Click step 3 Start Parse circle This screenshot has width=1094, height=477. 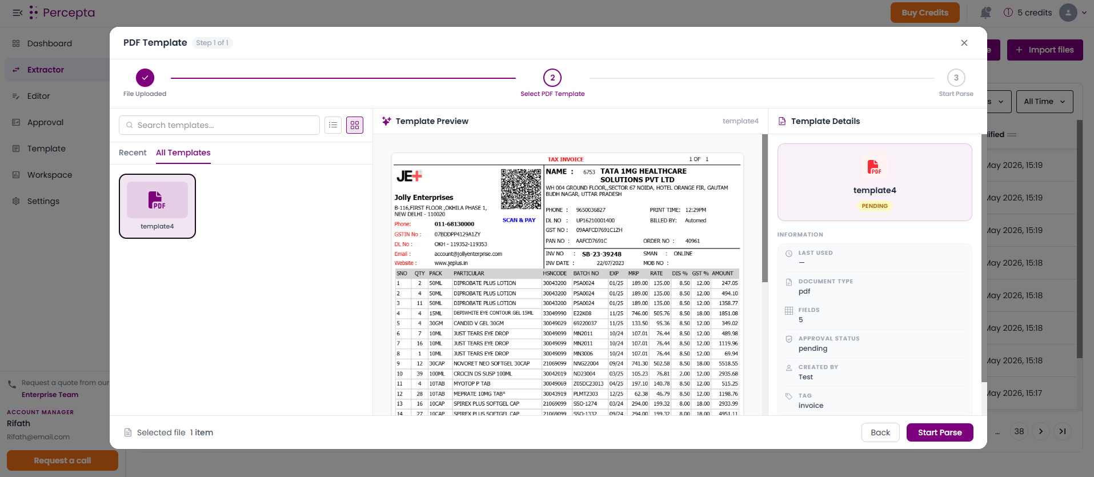click(956, 78)
